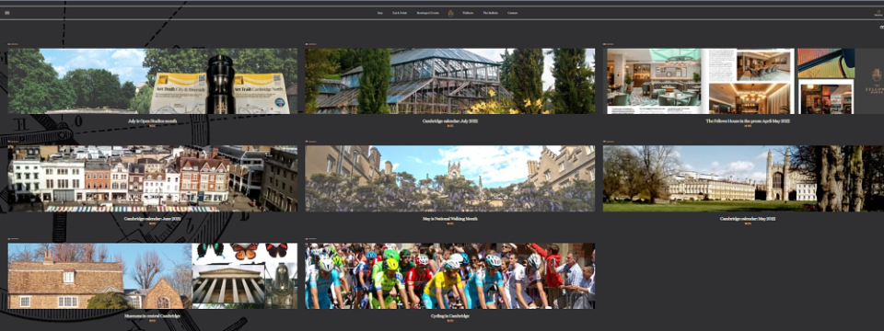Click 'July is Open Studios month' title

(x=152, y=121)
